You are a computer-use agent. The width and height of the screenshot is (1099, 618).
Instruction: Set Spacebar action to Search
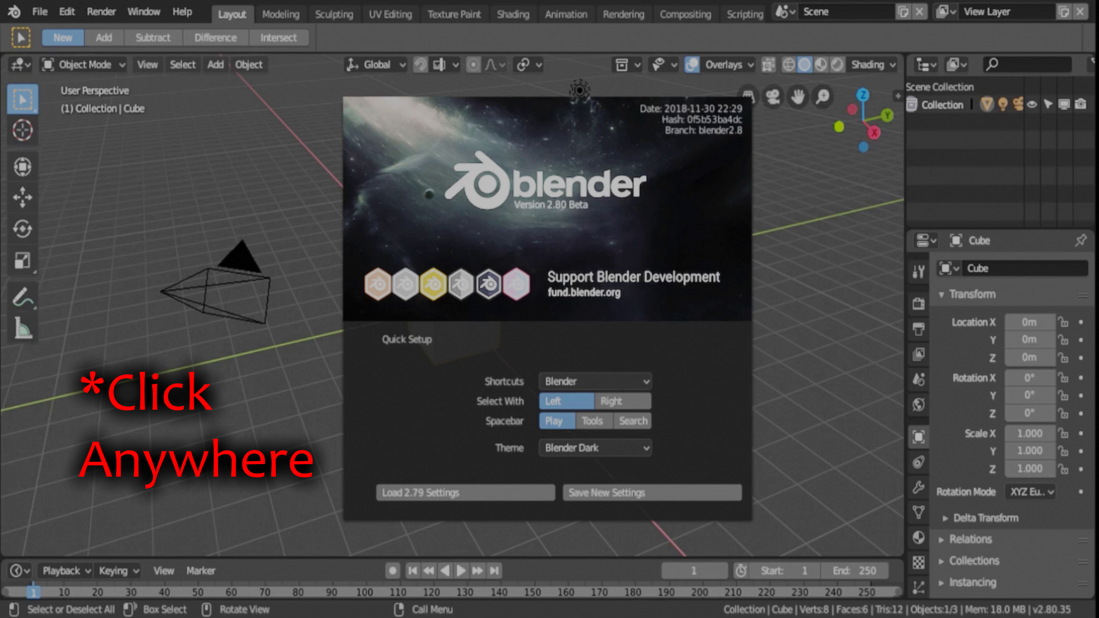[x=632, y=421]
